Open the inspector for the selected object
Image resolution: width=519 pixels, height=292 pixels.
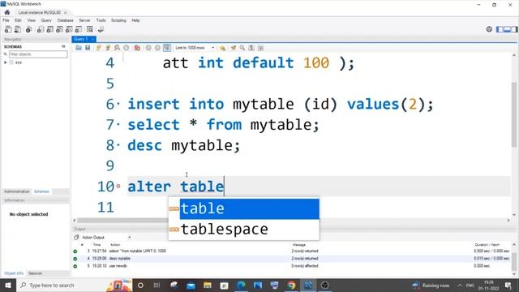tap(29, 29)
